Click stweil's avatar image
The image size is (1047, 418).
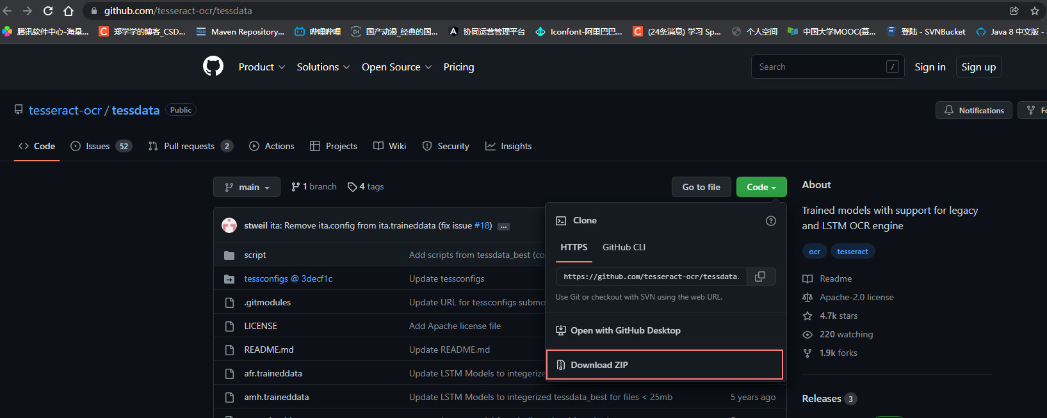click(229, 225)
